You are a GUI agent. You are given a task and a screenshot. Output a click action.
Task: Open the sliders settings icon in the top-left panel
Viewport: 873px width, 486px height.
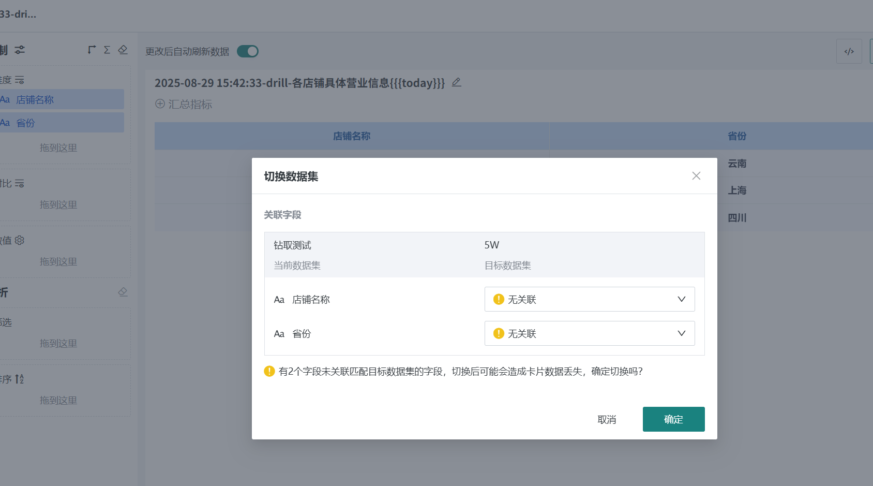coord(20,49)
